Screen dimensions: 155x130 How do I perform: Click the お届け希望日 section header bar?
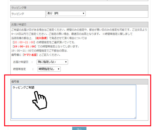[79, 24]
